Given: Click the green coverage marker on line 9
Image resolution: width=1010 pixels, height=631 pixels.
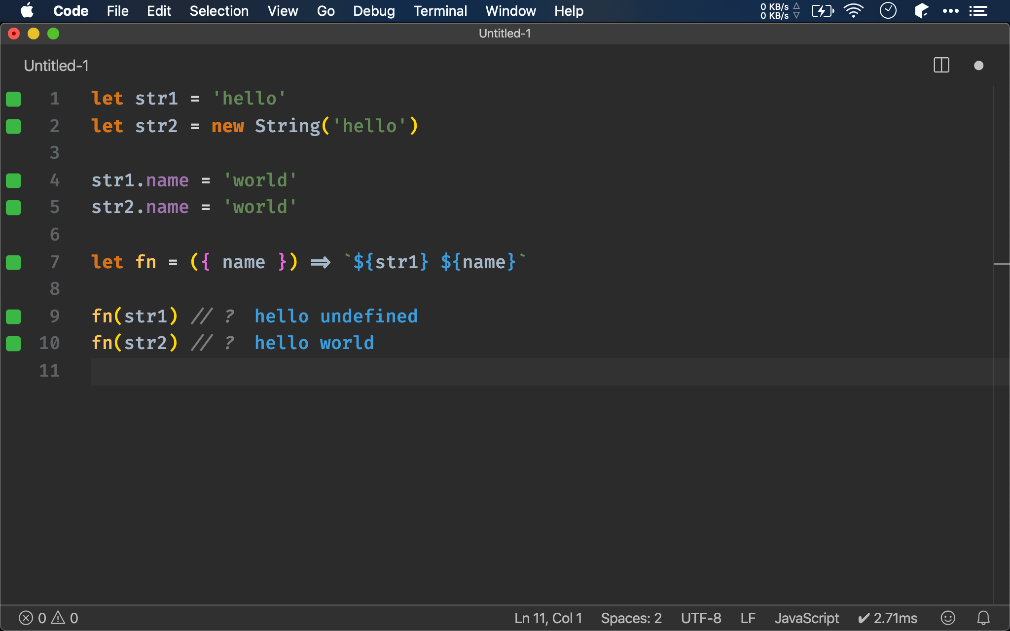Looking at the screenshot, I should point(14,317).
